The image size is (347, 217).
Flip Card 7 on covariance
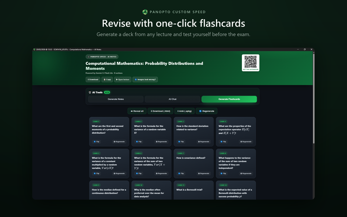coord(181,173)
